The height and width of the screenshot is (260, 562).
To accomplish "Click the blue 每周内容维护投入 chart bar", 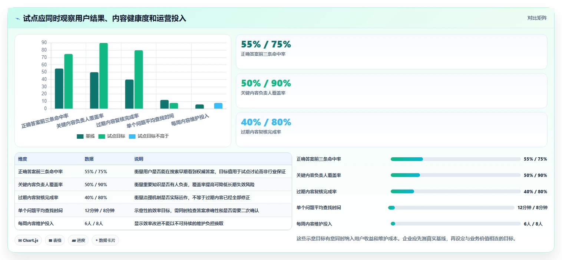I will coord(218,106).
